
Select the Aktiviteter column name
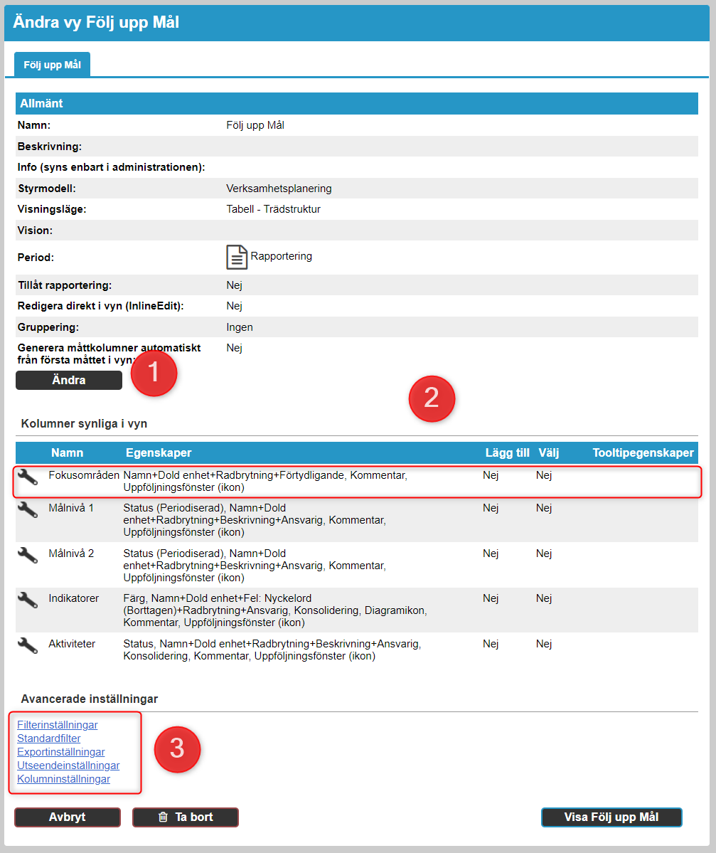(72, 644)
